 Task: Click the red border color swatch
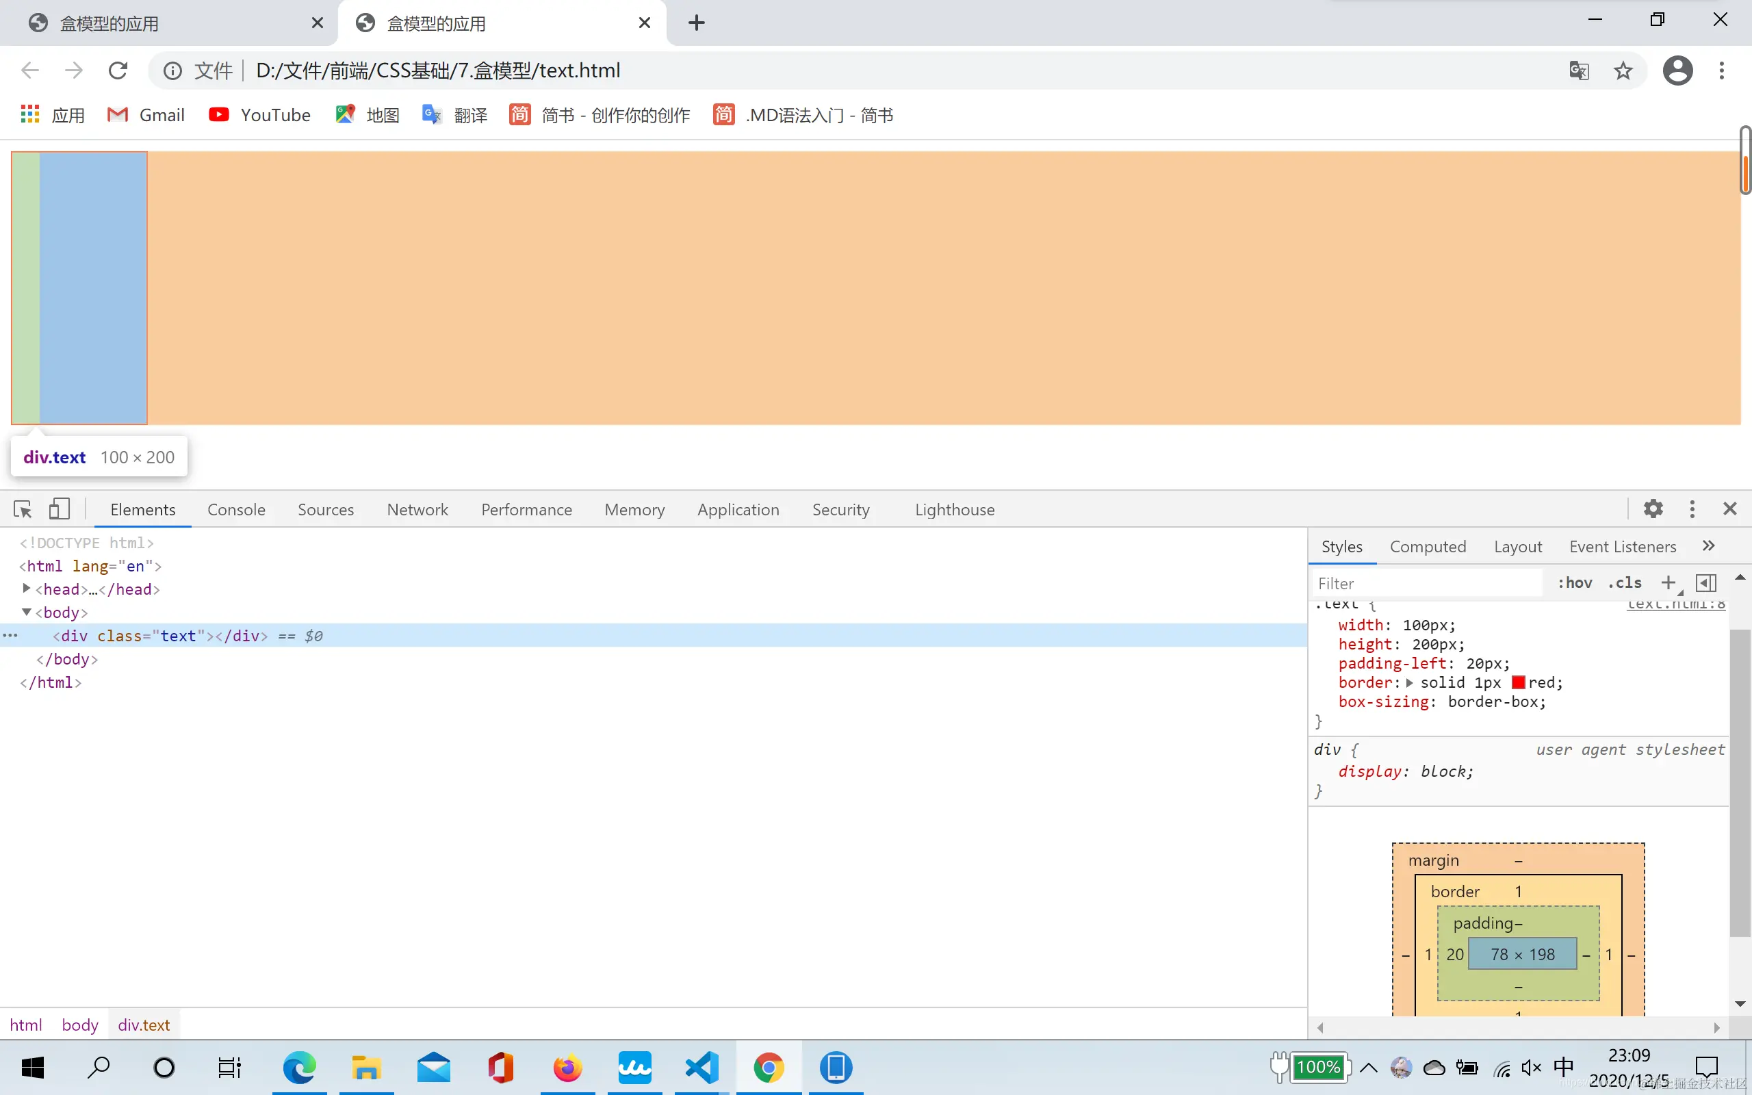point(1518,683)
